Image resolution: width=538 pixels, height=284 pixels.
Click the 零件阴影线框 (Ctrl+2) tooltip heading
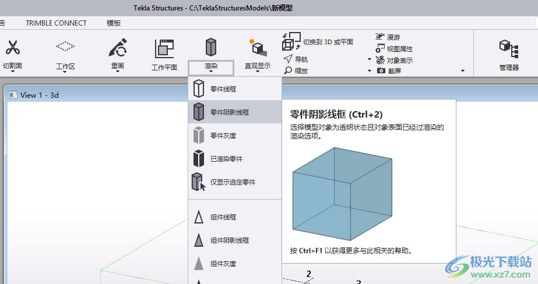pyautogui.click(x=336, y=114)
